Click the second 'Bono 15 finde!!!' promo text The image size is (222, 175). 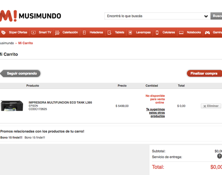click(35, 138)
